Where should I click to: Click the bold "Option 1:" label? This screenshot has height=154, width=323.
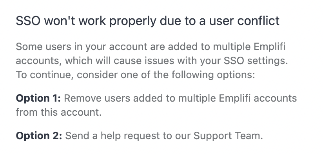38,98
